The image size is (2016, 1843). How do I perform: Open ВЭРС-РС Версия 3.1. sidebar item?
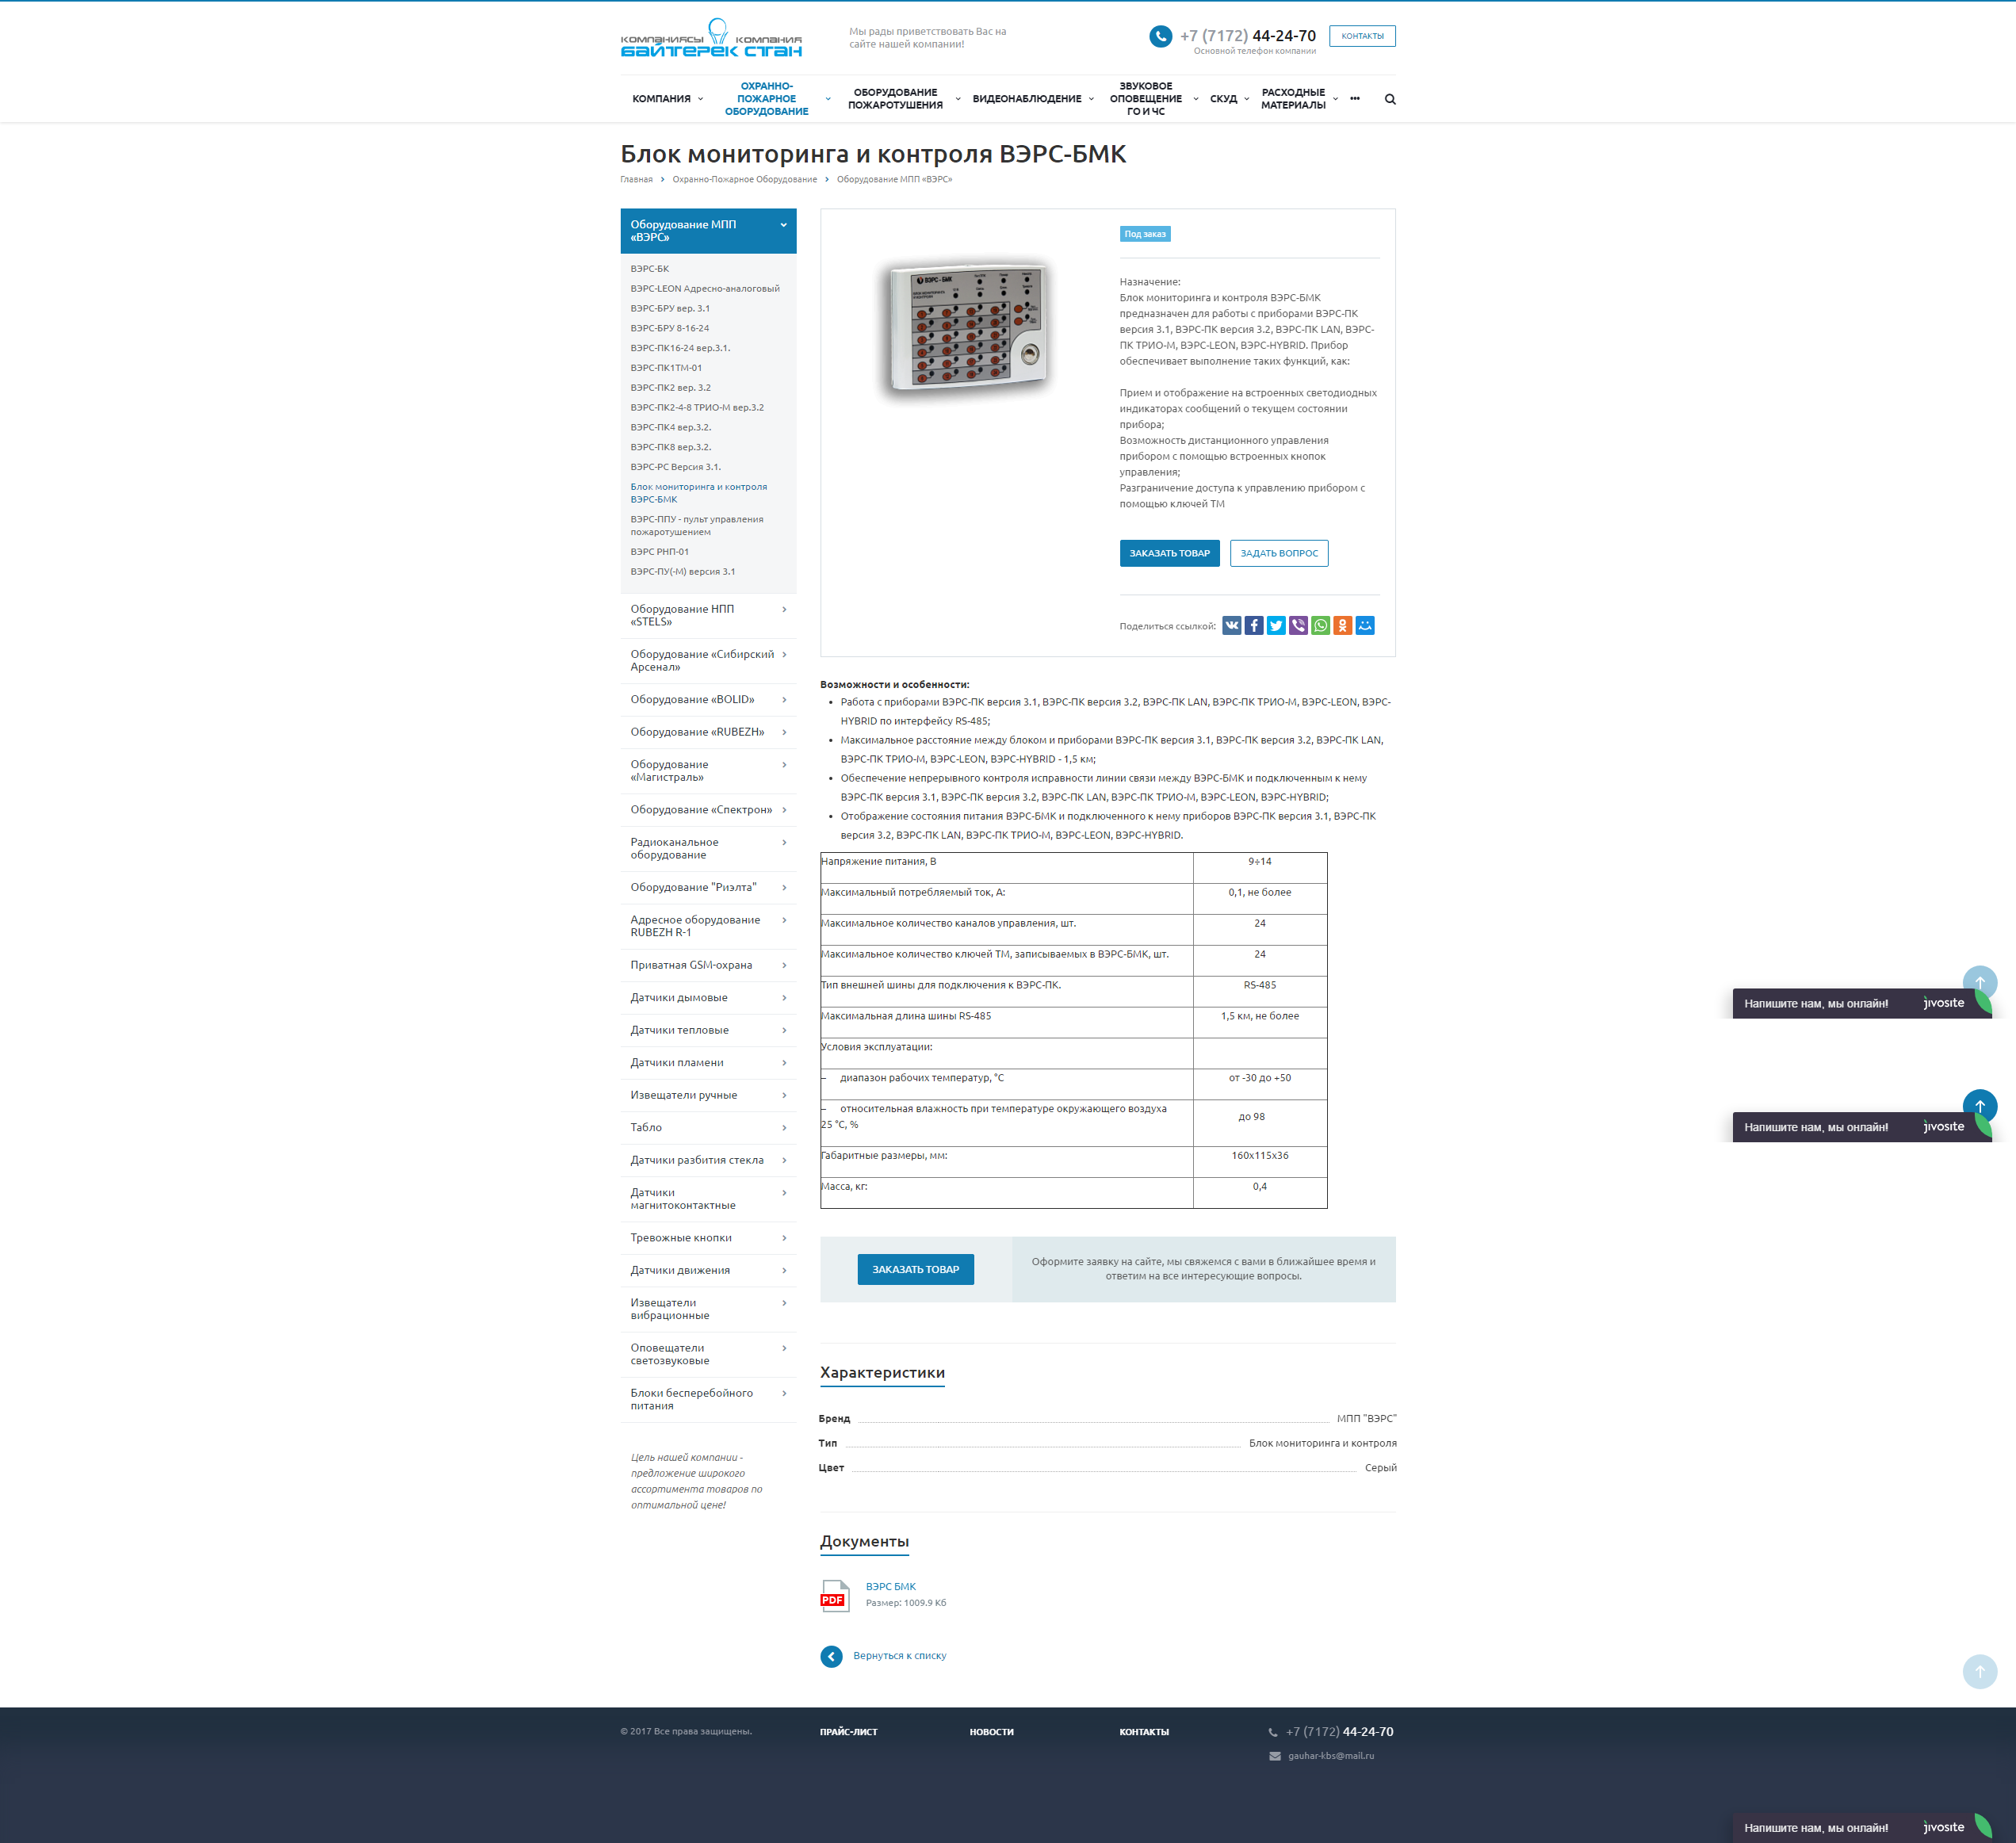coord(675,467)
